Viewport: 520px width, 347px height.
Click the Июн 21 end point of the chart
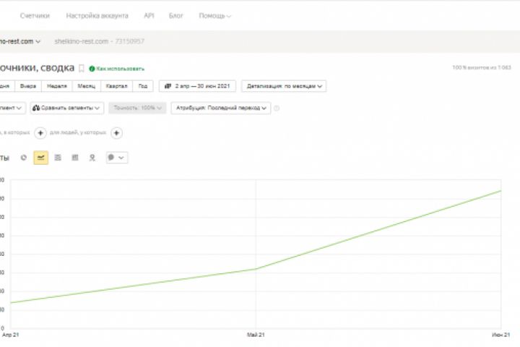click(x=500, y=191)
